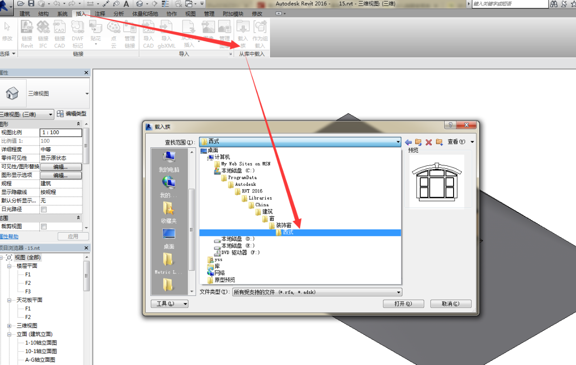
Task: Select 装饰窗 folder in the folder tree
Action: click(x=284, y=225)
